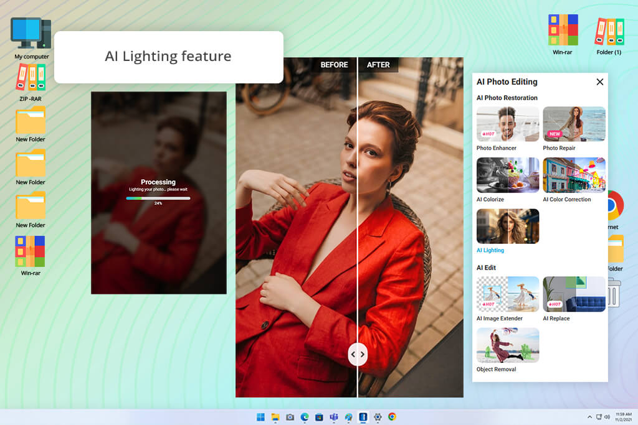The width and height of the screenshot is (638, 425).
Task: Click the Object Removal text label
Action: pos(497,369)
